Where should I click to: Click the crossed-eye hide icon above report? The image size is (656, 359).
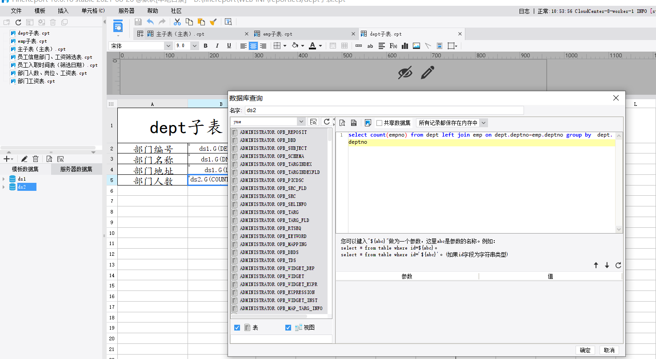click(x=405, y=73)
